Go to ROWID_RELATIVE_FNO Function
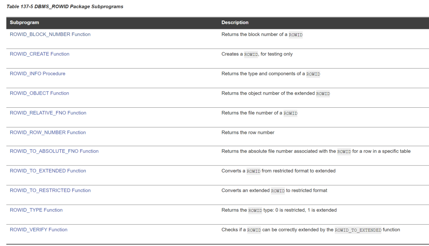 coord(48,113)
